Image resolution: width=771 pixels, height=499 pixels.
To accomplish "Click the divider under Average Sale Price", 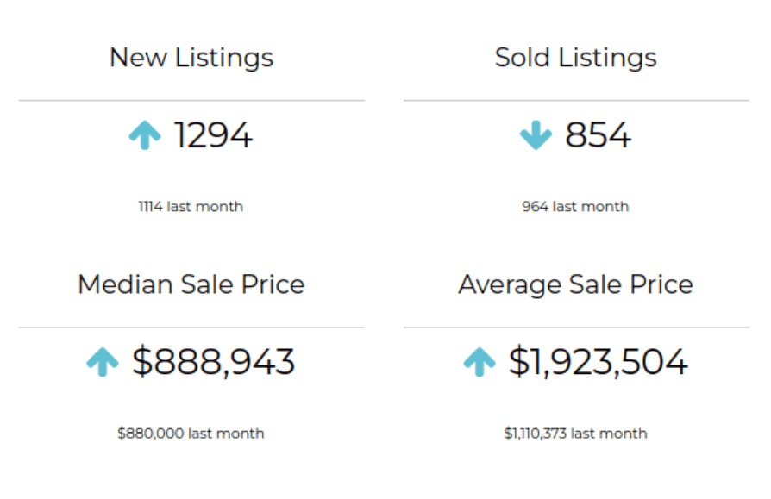I will (576, 327).
